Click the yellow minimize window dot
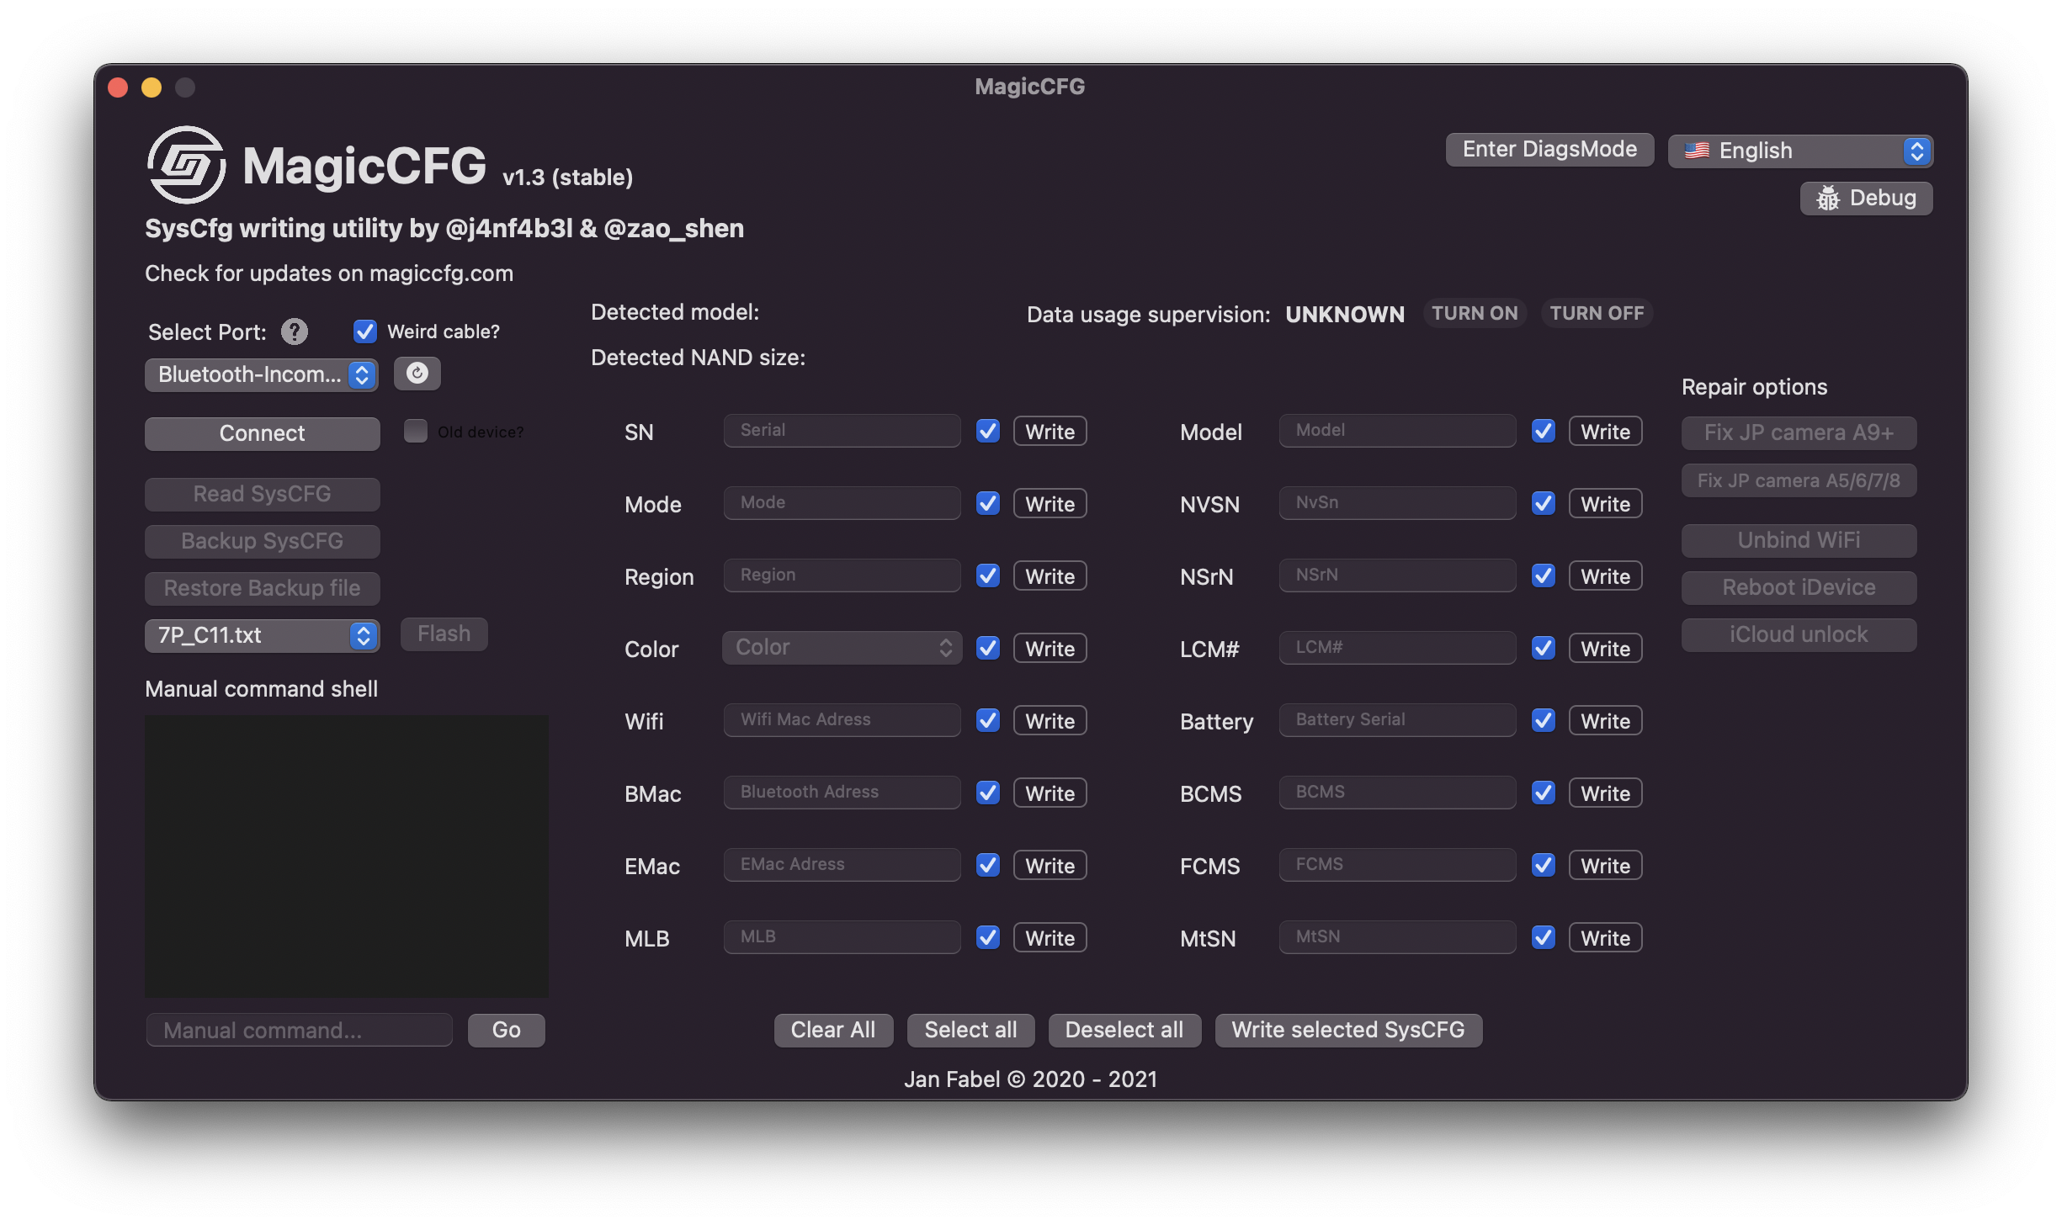2062x1225 pixels. tap(151, 87)
